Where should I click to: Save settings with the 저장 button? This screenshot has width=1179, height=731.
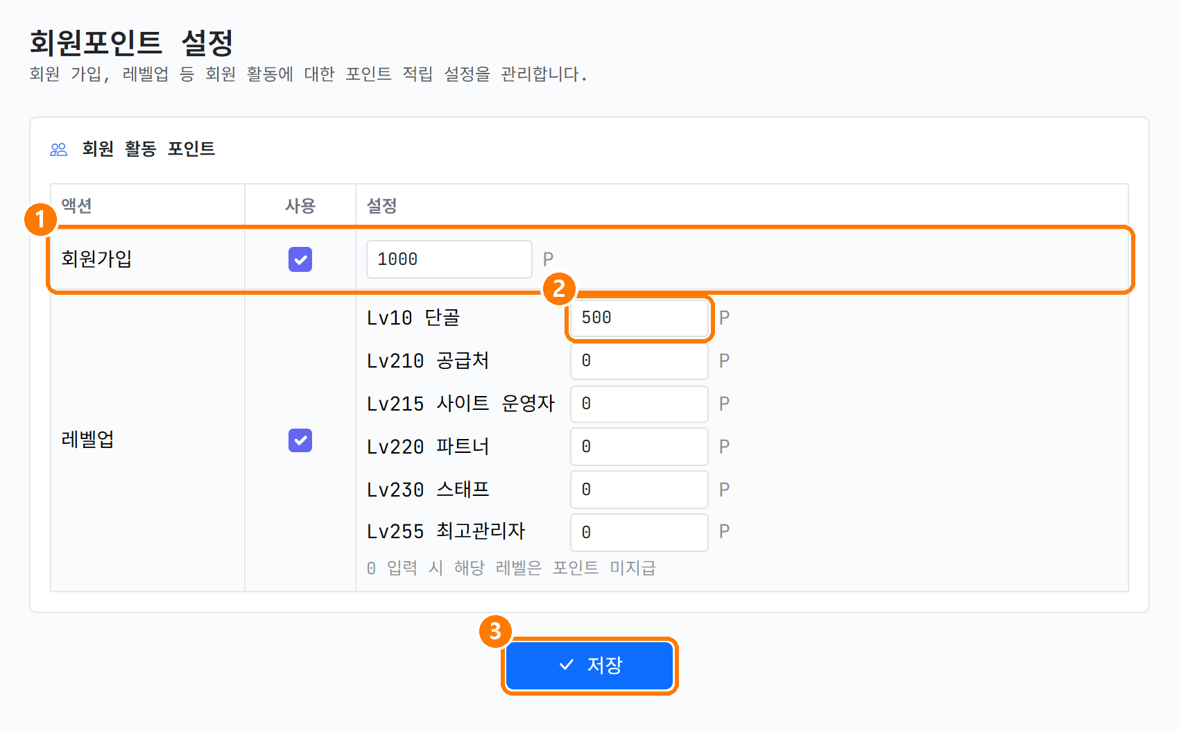point(589,666)
